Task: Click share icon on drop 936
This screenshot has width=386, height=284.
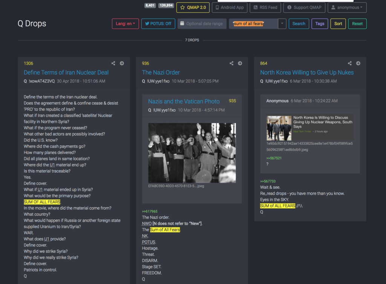Action: [x=231, y=63]
